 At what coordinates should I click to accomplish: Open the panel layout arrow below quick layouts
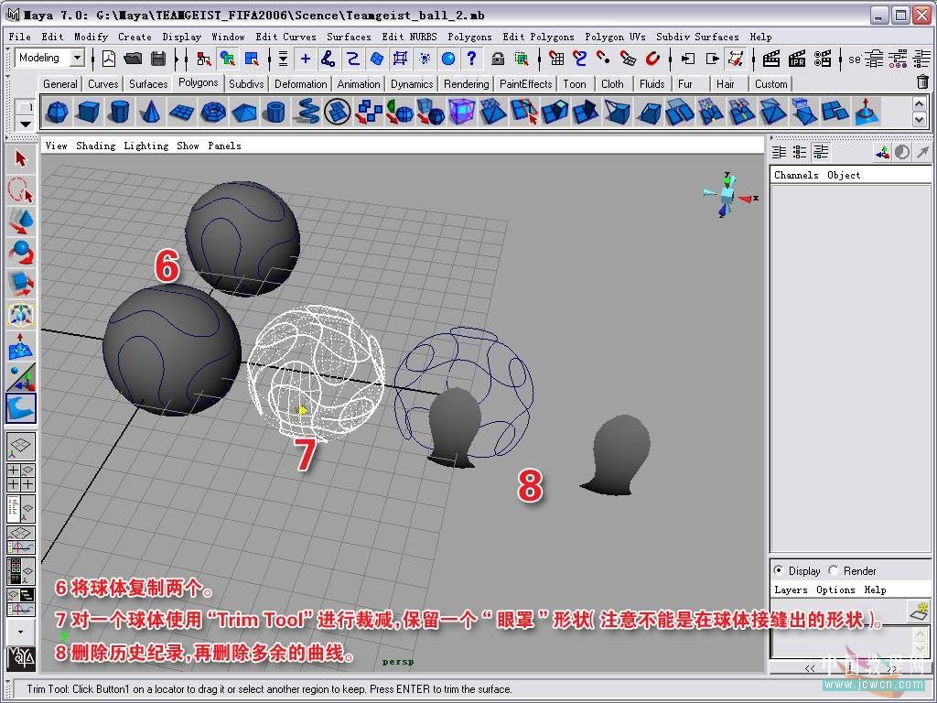click(x=21, y=632)
